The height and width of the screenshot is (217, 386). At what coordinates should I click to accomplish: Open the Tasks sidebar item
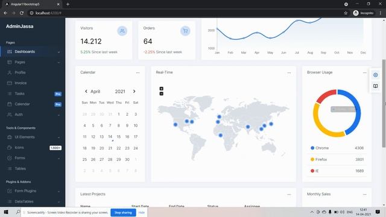click(x=33, y=94)
